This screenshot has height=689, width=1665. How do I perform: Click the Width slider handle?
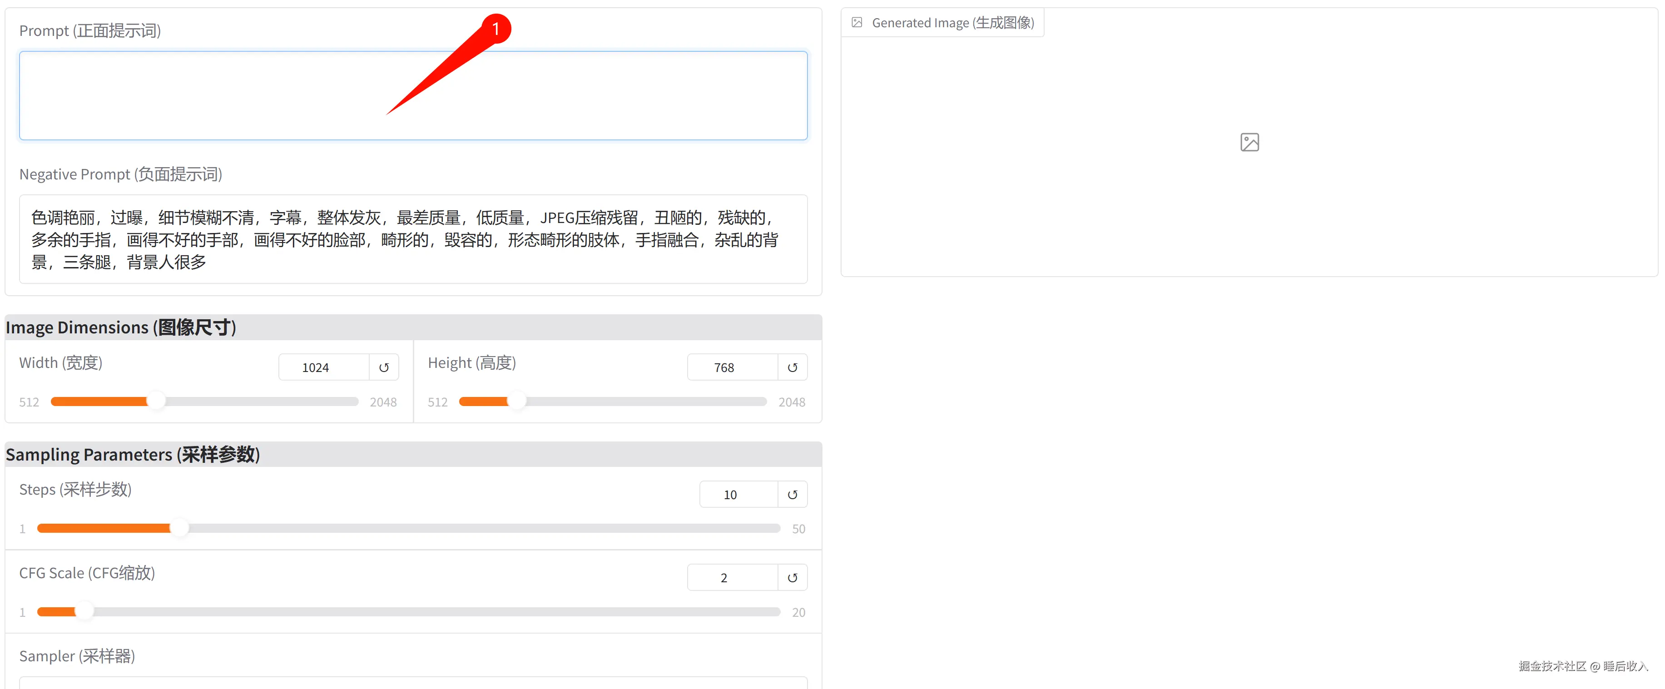click(x=156, y=402)
